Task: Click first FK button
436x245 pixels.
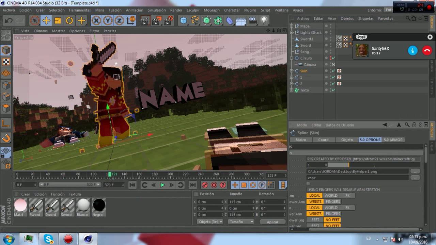Action: point(347,196)
